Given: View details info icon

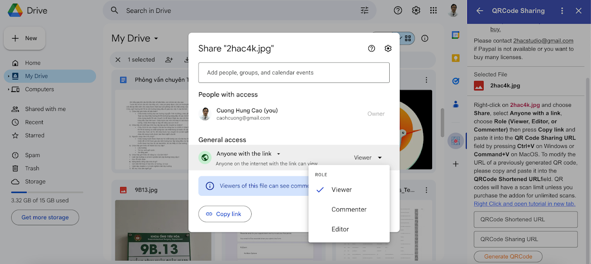Looking at the screenshot, I should pyautogui.click(x=425, y=38).
